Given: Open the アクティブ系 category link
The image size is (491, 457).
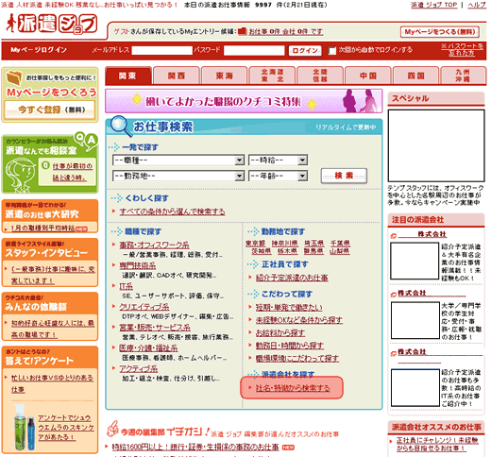Looking at the screenshot, I should (139, 368).
